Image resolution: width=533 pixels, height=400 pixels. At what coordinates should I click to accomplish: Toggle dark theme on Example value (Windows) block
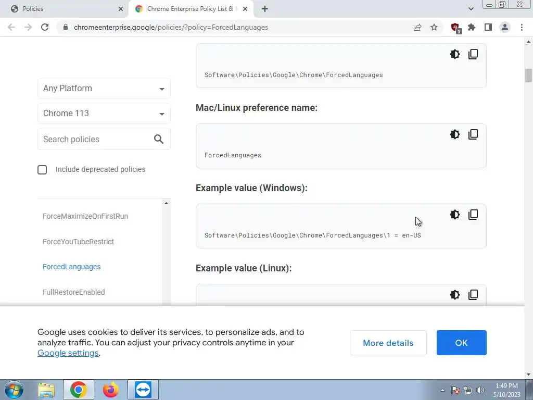pos(454,215)
